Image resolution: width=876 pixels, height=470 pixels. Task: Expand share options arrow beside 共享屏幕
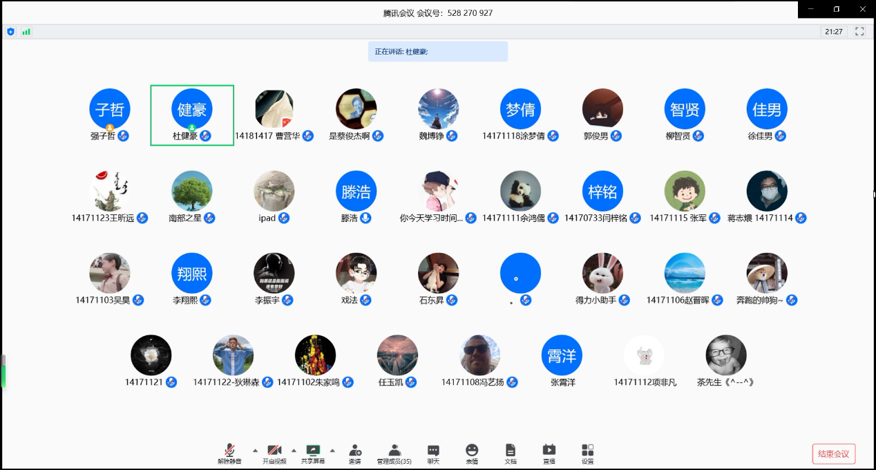332,450
